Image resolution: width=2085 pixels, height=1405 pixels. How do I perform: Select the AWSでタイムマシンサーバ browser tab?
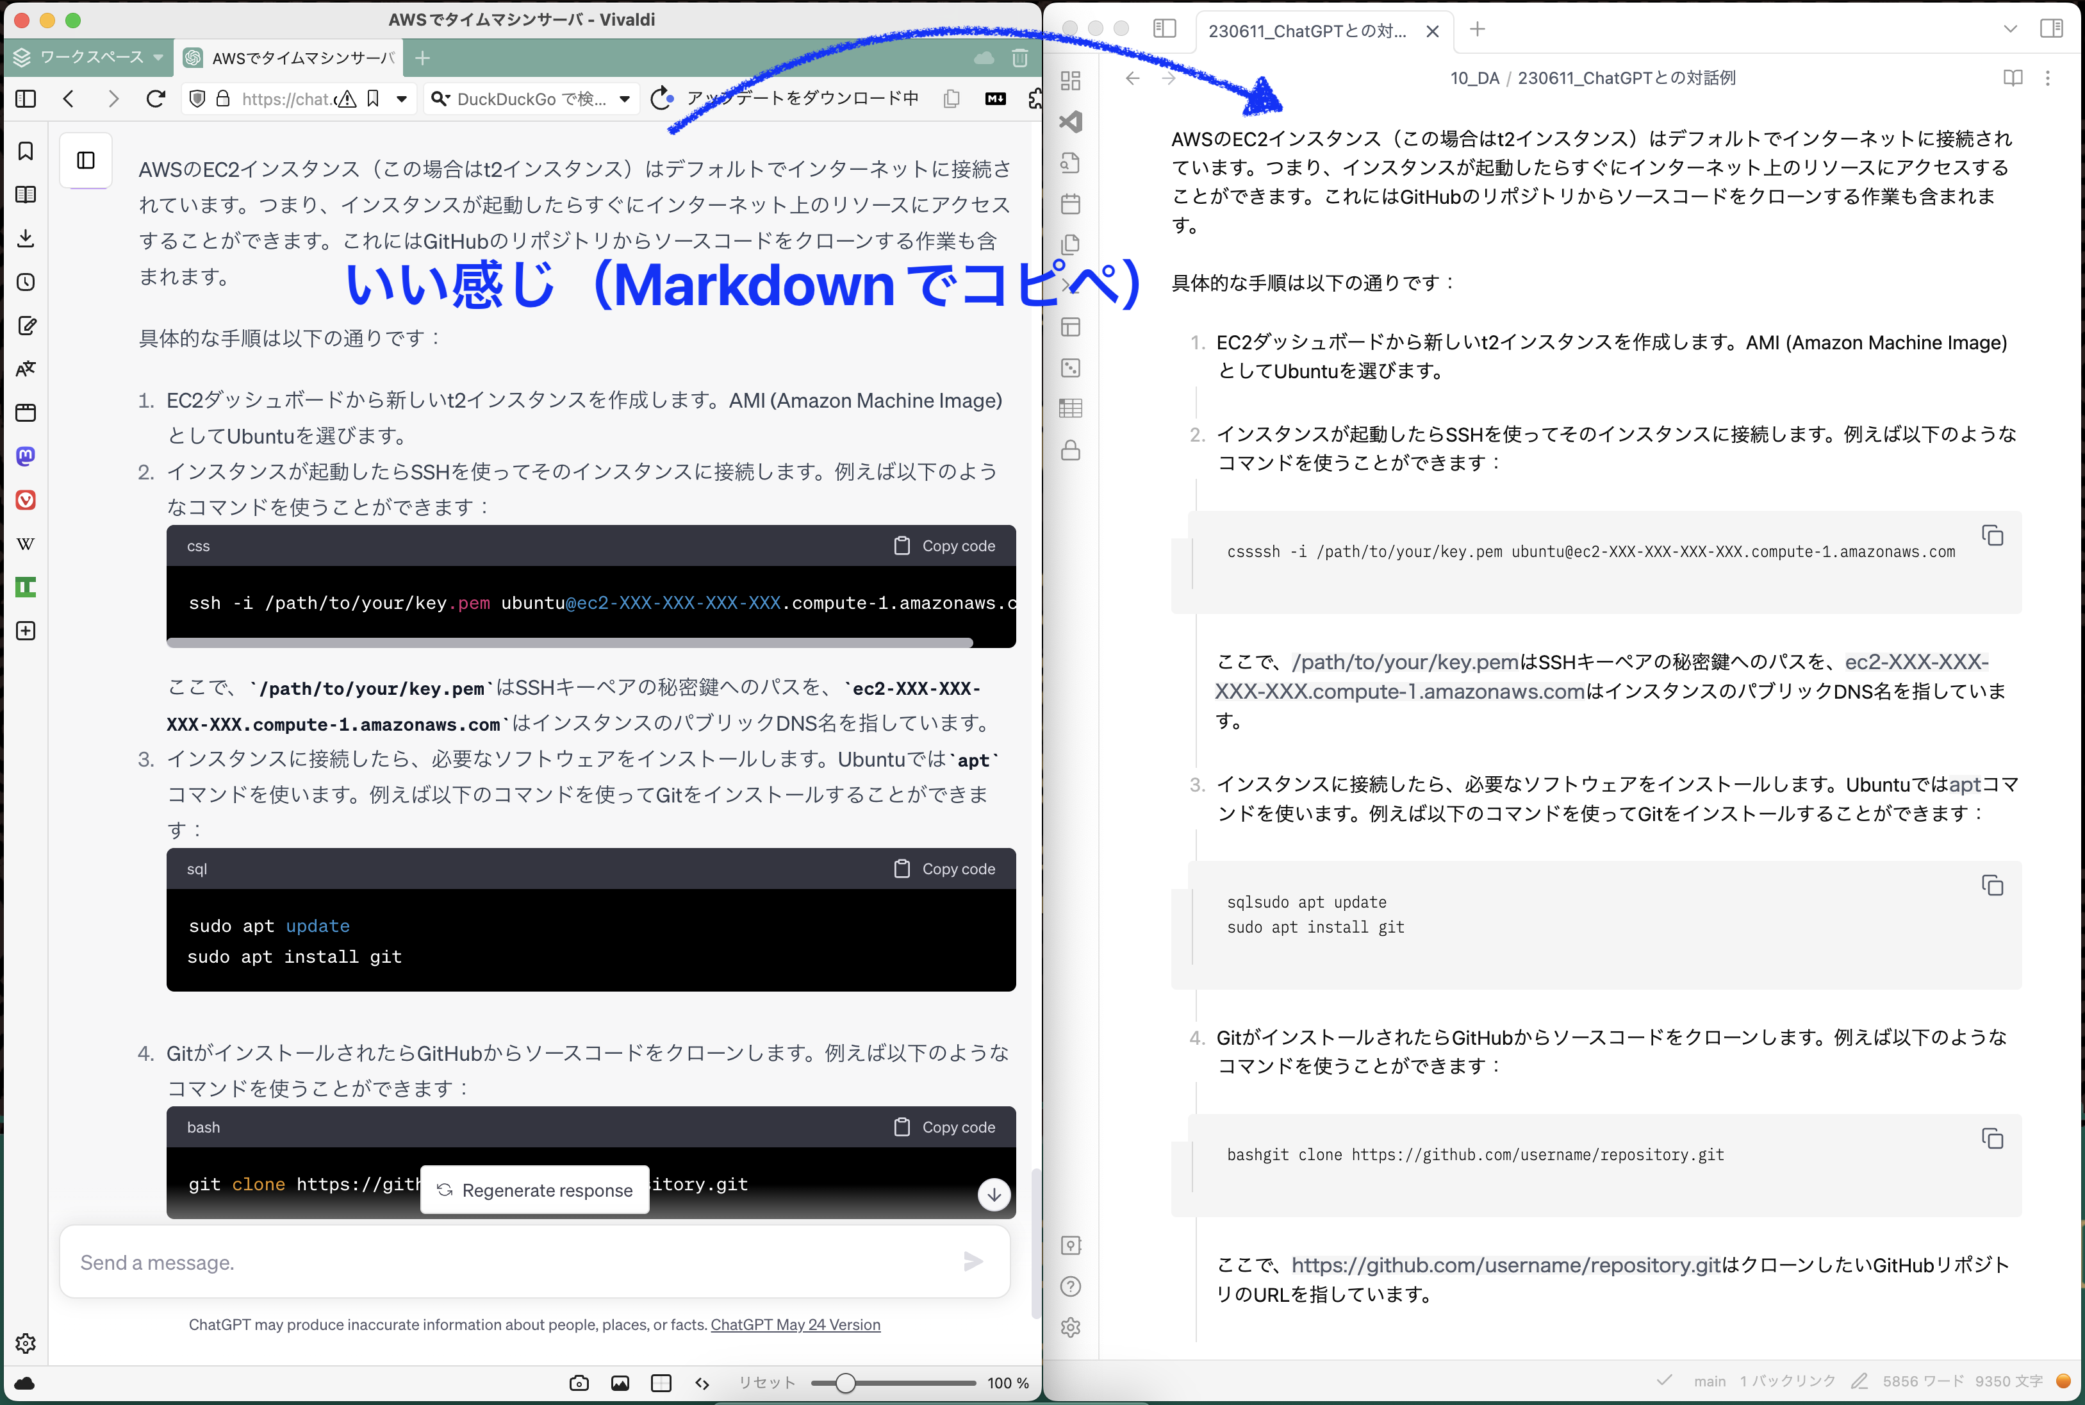tap(295, 57)
